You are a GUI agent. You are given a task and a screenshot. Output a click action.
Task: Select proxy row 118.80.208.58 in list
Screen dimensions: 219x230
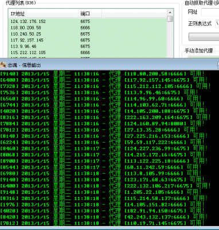pos(88,28)
